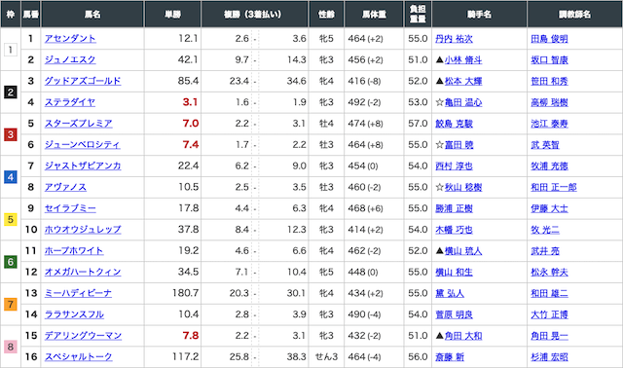Open trainer 池江 泰寿 page
This screenshot has width=623, height=368.
[x=549, y=124]
